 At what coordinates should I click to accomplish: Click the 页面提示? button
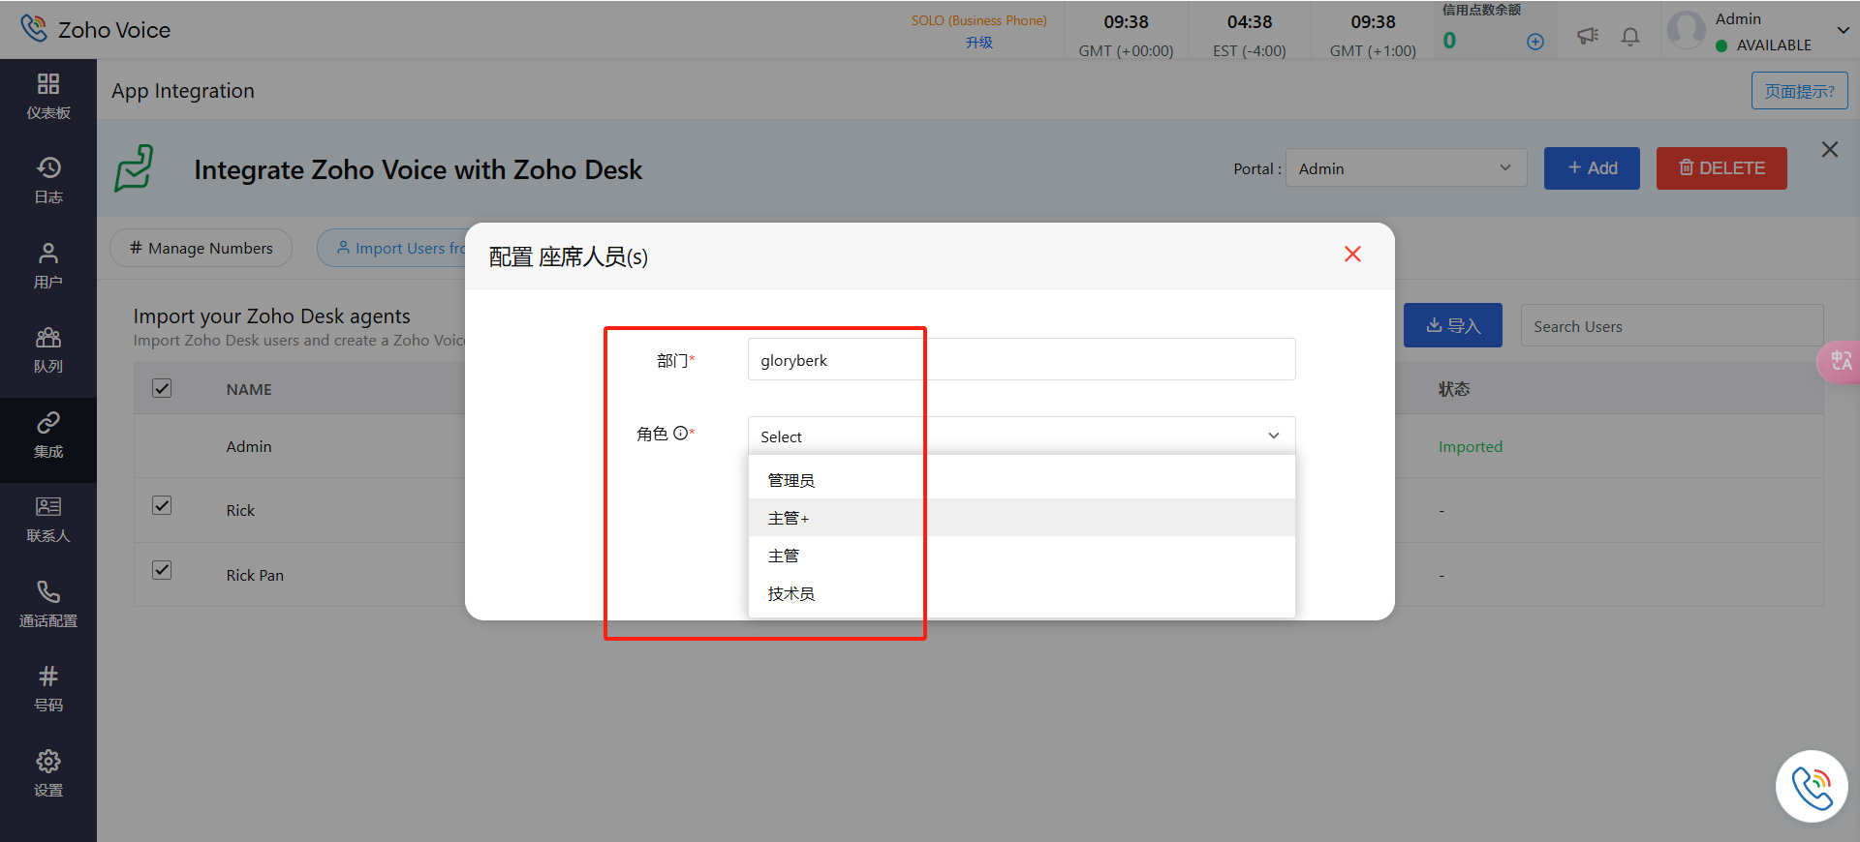(1799, 91)
